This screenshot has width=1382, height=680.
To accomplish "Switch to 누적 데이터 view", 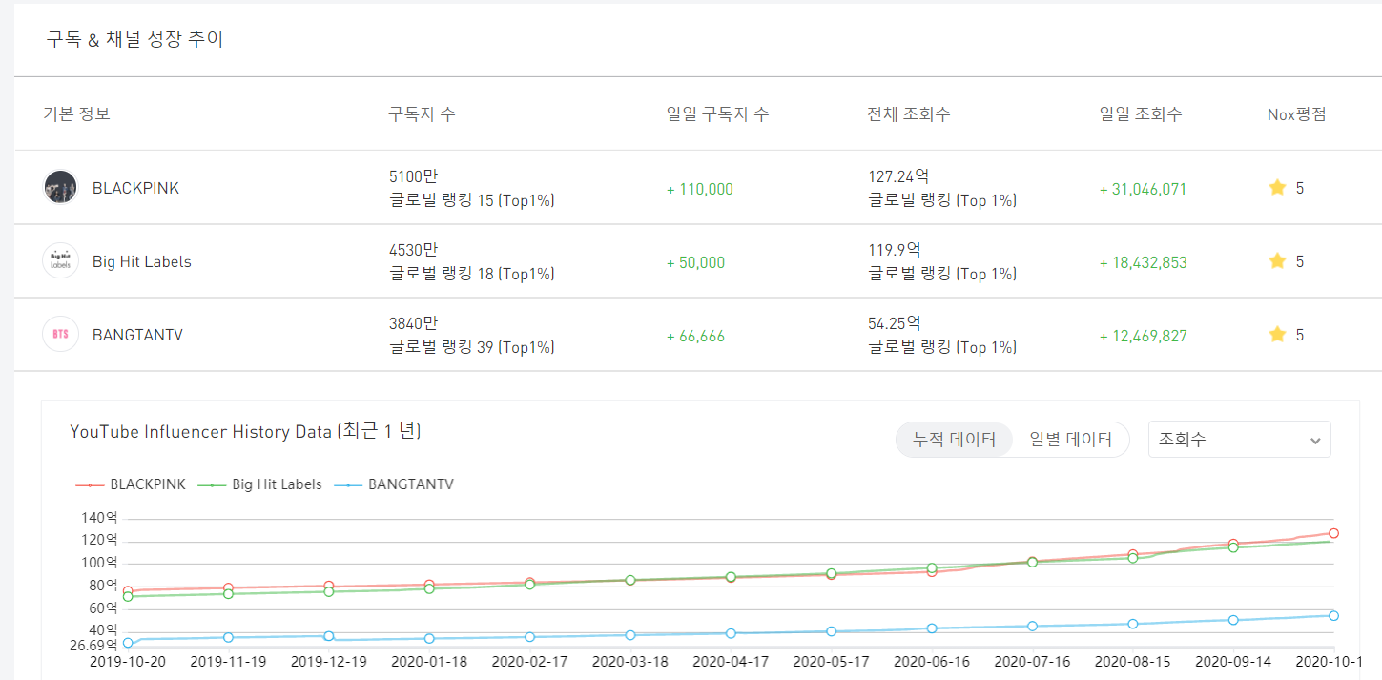I will tap(955, 440).
